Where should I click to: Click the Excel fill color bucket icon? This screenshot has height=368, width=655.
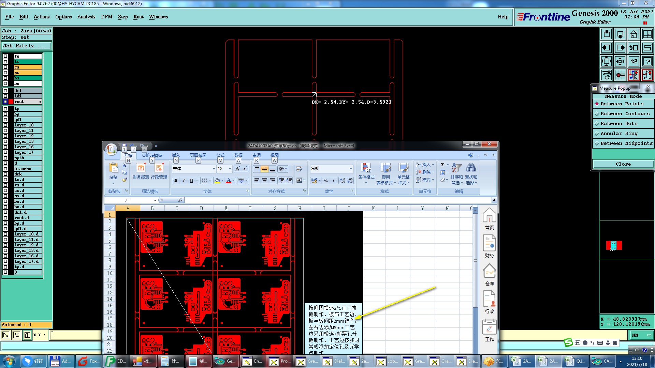coord(217,181)
